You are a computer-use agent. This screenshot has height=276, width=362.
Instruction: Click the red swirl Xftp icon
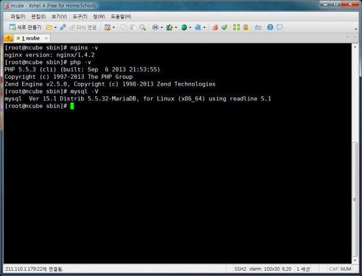click(x=215, y=27)
